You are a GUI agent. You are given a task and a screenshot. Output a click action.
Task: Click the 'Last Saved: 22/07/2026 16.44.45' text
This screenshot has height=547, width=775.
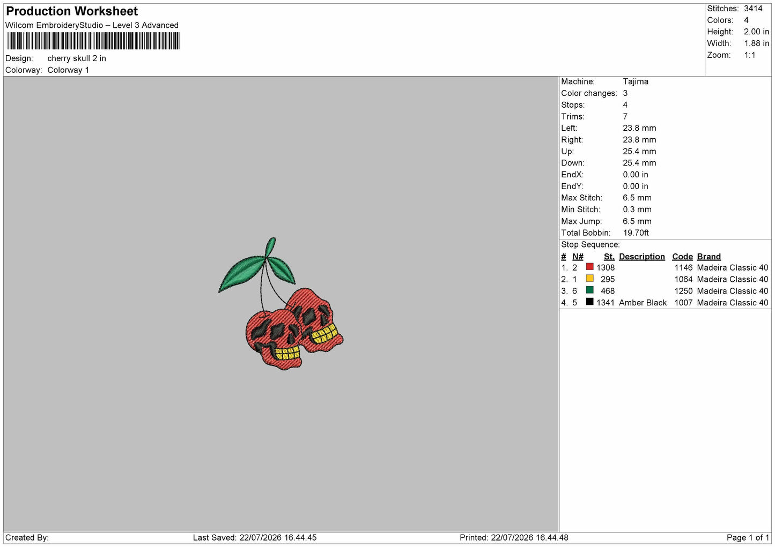pos(255,538)
